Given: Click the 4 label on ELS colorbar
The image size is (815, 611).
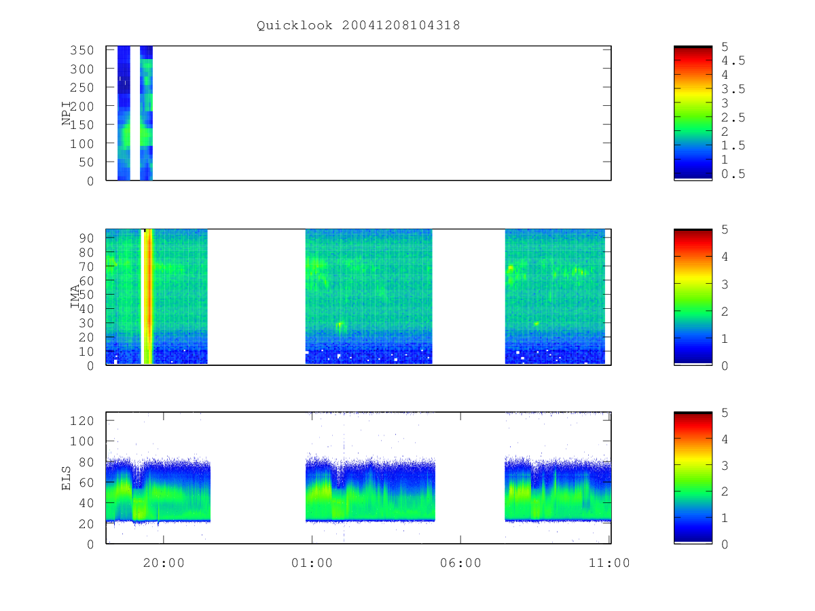Looking at the screenshot, I should 725,439.
